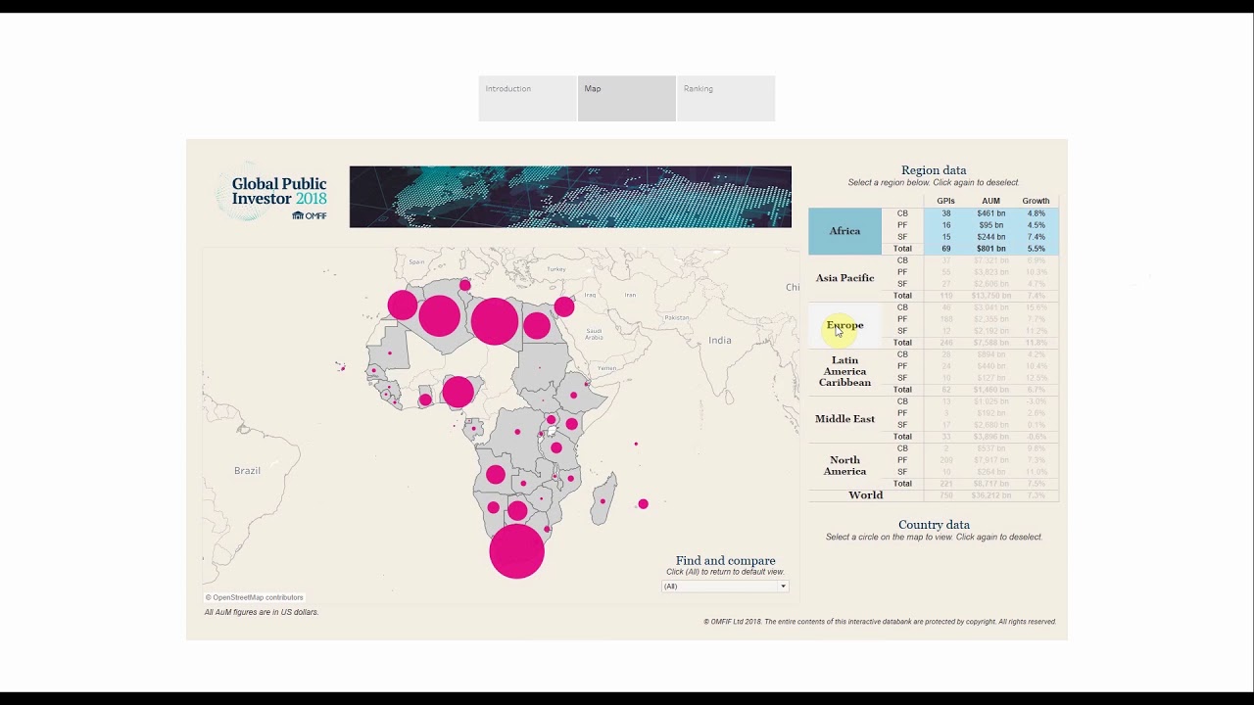Screen dimensions: 1254x705
Task: Click Europe Total AUM $7,588 bn
Action: (x=990, y=343)
